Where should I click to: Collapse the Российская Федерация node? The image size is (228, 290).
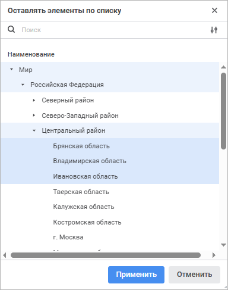pos(23,85)
